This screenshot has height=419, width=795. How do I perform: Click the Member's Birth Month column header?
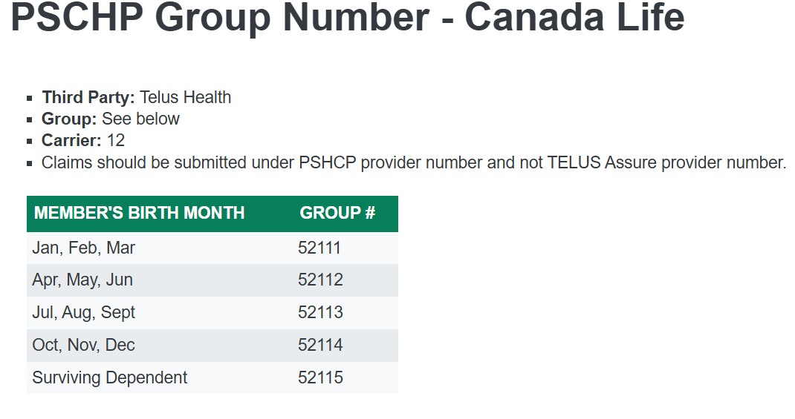coord(139,213)
